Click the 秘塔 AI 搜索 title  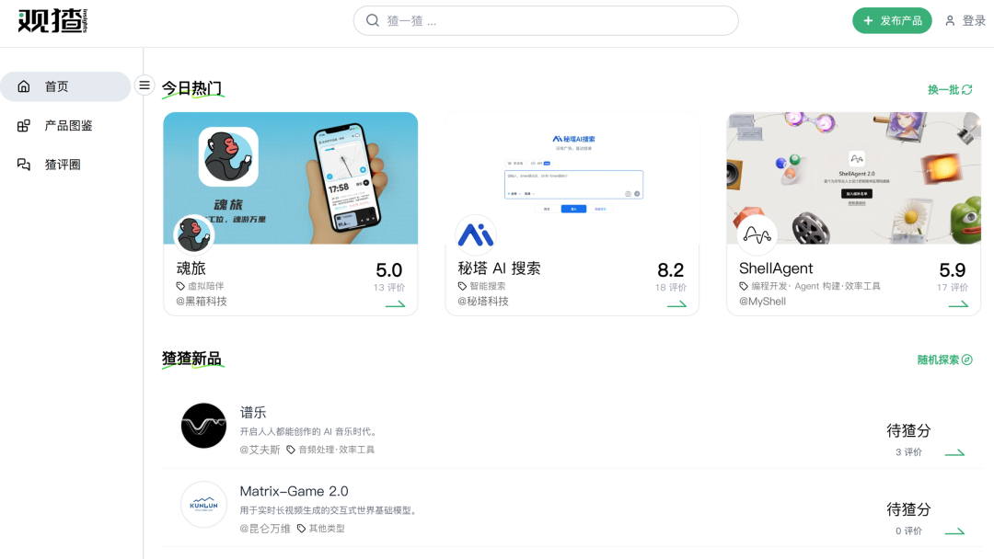pos(499,268)
